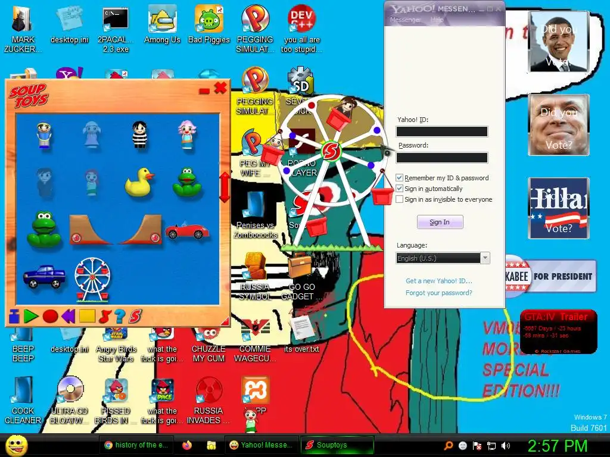Click the red S logo in Souptoys toolbar
The image size is (610, 457).
click(x=135, y=316)
